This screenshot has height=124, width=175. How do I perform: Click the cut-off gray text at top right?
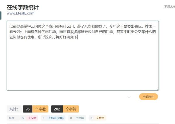pyautogui.click(x=169, y=6)
